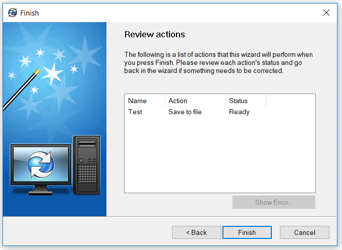Cancel the wizard
The width and height of the screenshot is (342, 250).
[305, 232]
